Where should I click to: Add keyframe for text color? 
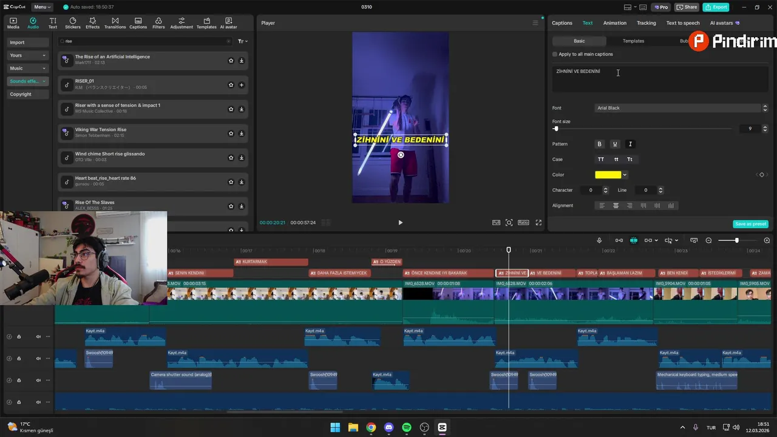pyautogui.click(x=762, y=175)
